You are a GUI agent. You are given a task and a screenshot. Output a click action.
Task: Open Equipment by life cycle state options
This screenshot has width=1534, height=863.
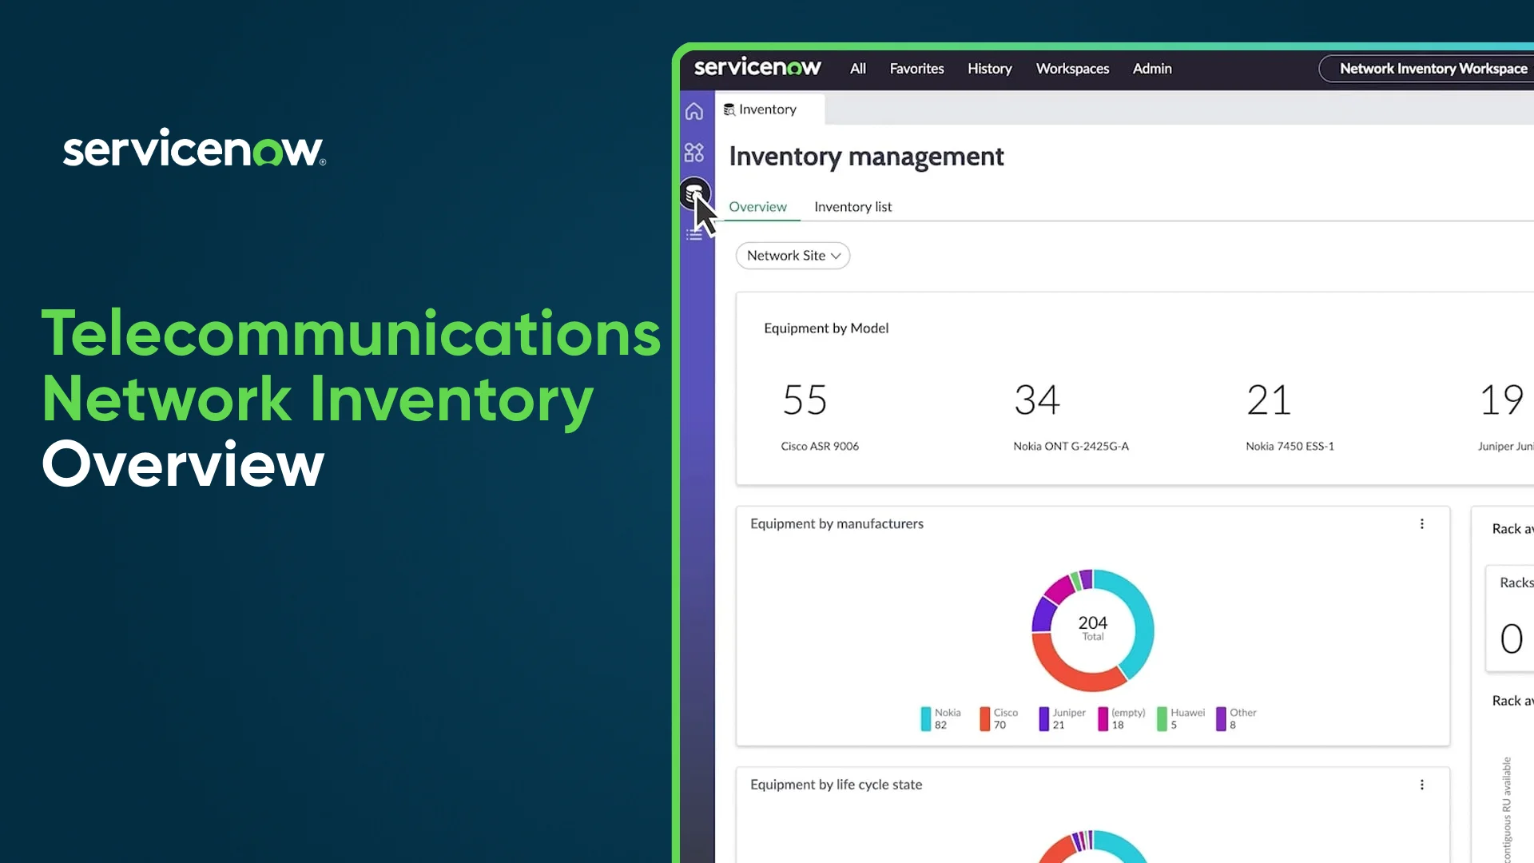point(1421,785)
